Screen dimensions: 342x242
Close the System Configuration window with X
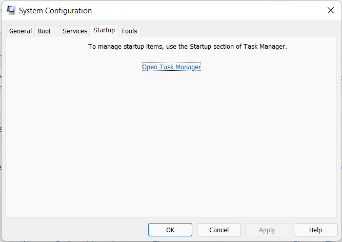tap(330, 10)
